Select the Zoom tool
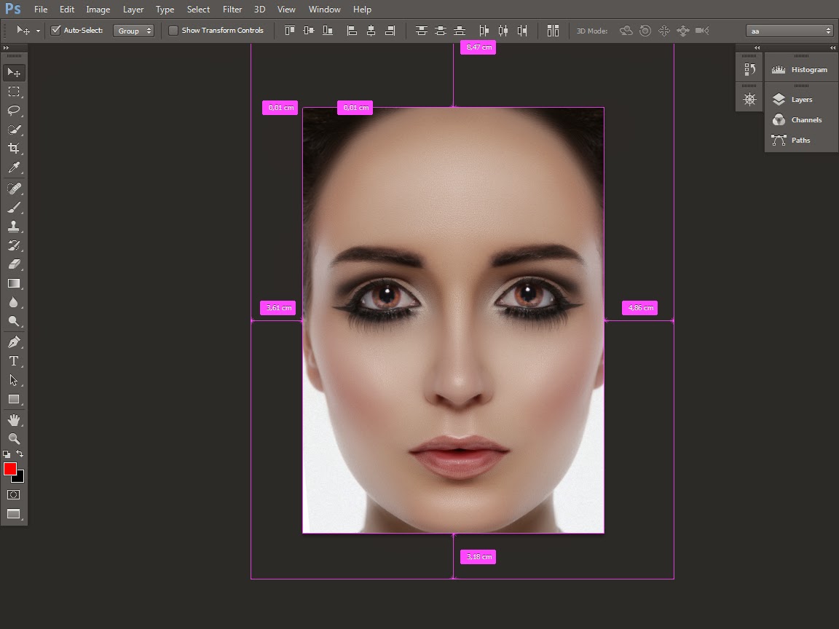Image resolution: width=839 pixels, height=629 pixels. coord(13,438)
